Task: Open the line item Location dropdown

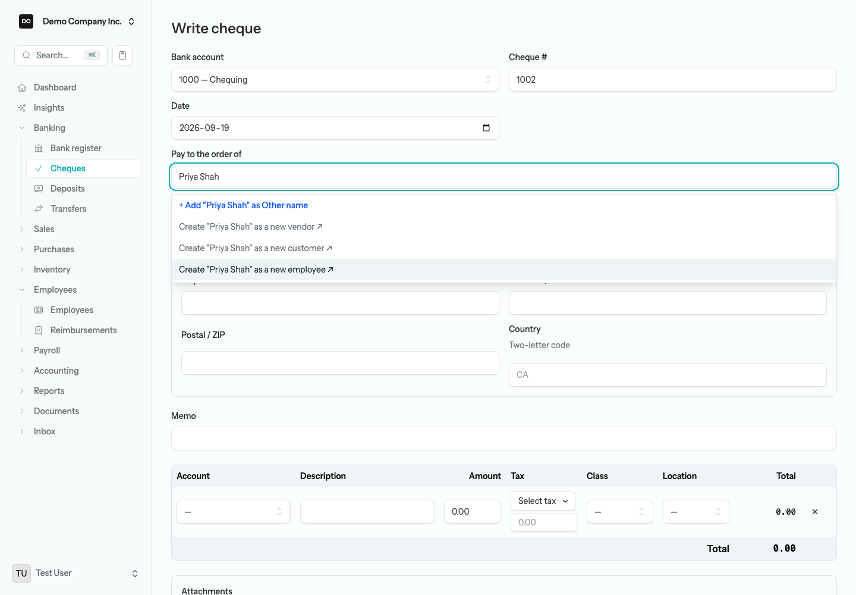Action: point(696,512)
